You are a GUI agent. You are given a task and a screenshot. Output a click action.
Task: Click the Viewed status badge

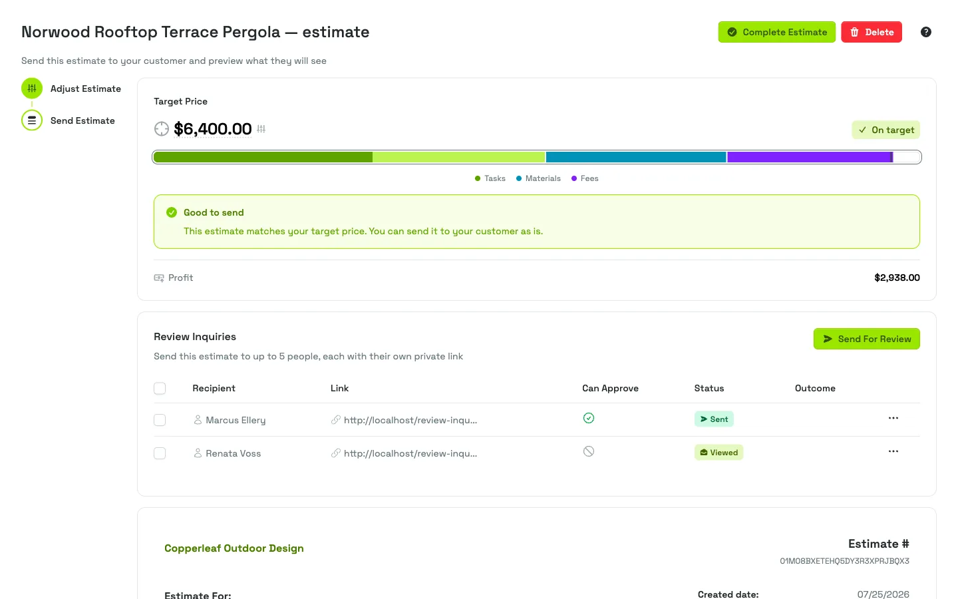pos(718,453)
